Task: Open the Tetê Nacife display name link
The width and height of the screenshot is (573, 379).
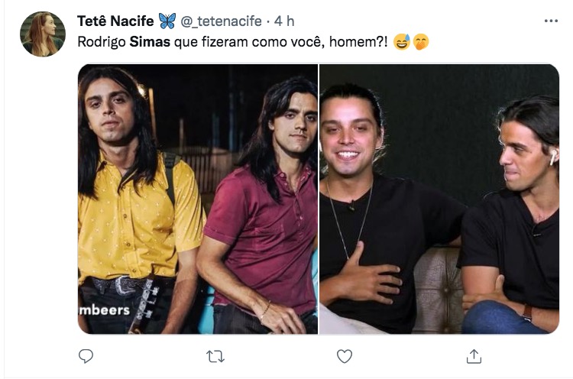Action: point(115,21)
